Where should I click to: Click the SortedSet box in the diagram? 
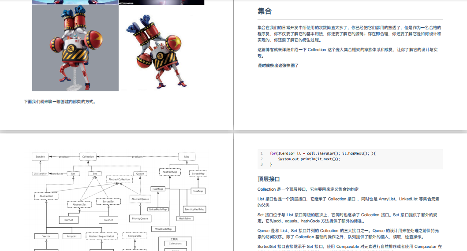click(x=108, y=202)
